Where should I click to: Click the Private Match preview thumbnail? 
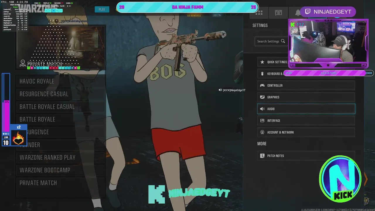pos(60,48)
